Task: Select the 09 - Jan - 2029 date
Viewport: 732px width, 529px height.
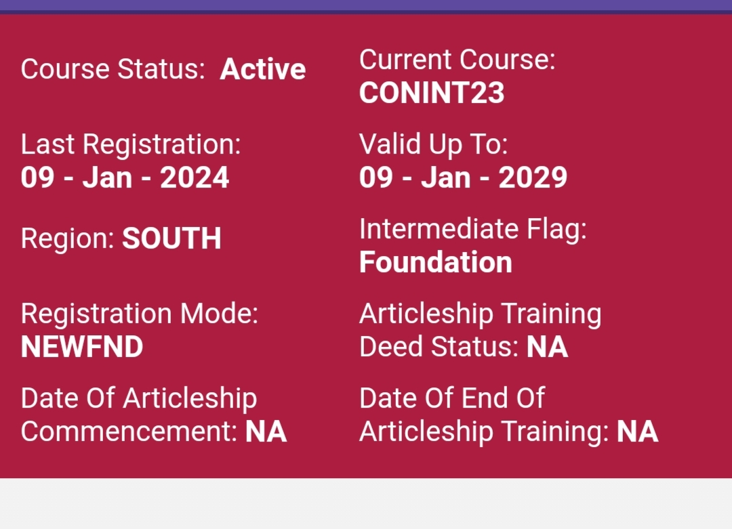Action: point(463,177)
